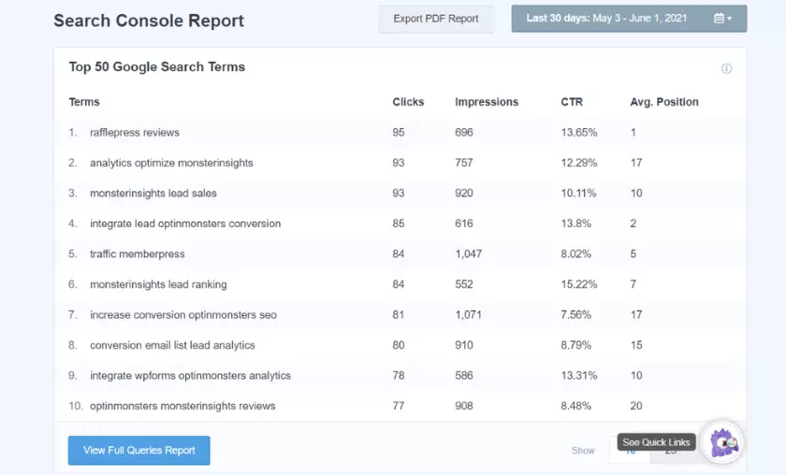The image size is (786, 475).
Task: Click the Impressions column header
Action: (487, 102)
